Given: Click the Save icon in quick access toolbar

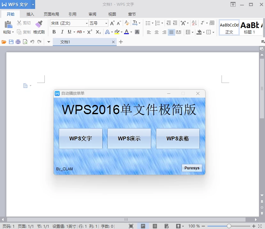Looking at the screenshot, I should coord(11,42).
